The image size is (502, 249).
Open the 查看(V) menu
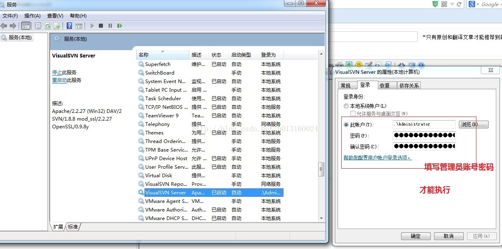[x=55, y=16]
